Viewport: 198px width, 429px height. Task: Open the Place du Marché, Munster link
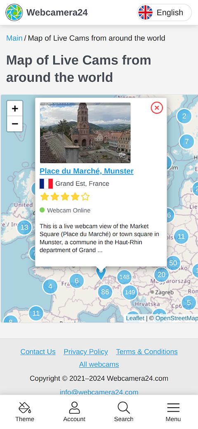click(87, 171)
